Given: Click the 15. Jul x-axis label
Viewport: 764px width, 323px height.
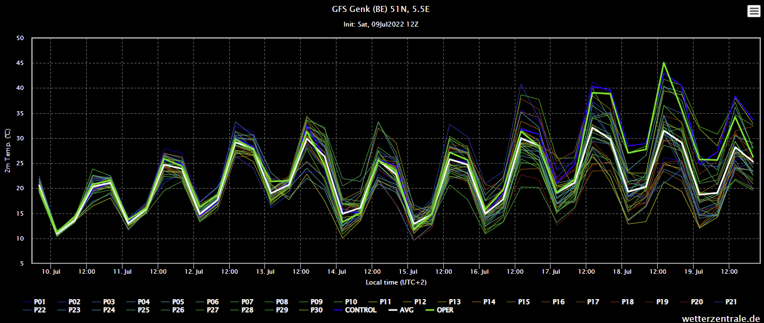Looking at the screenshot, I should (x=408, y=271).
